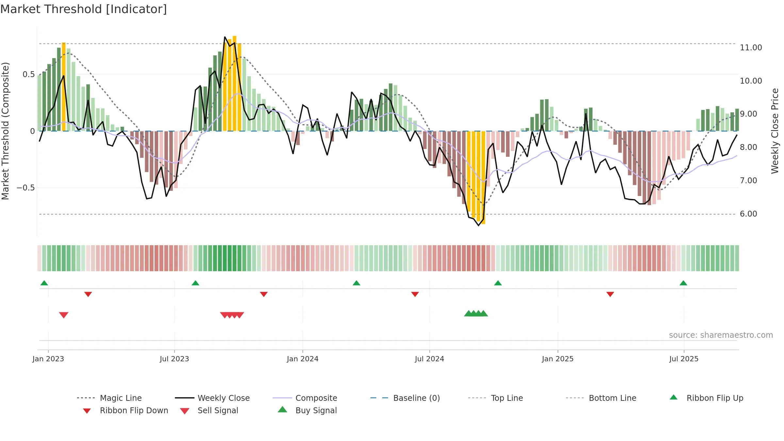Viewport: 784px width, 441px height.
Task: Click the −0.5 left axis tick label
Action: coord(26,188)
